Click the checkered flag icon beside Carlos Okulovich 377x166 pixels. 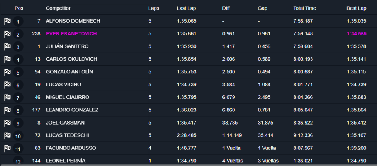[7, 60]
